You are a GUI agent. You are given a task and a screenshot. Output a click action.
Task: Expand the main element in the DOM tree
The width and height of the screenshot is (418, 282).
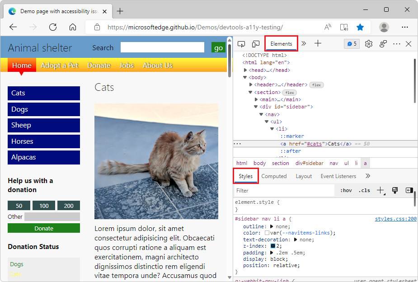click(x=256, y=99)
